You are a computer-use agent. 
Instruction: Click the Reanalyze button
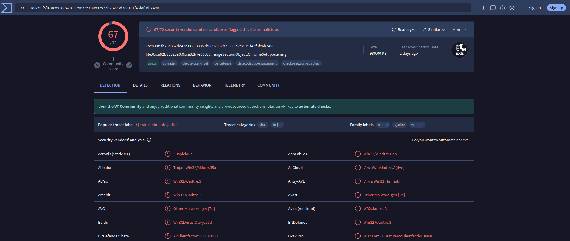tap(403, 29)
